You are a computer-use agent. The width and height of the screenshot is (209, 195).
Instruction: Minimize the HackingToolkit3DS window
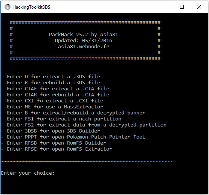click(165, 7)
